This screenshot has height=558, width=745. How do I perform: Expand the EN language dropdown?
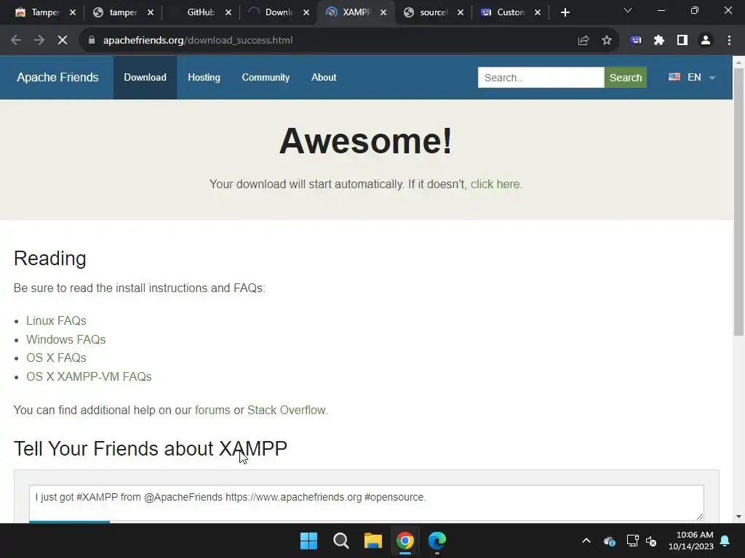(701, 77)
